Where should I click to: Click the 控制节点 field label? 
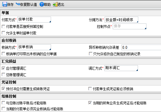point(104,27)
